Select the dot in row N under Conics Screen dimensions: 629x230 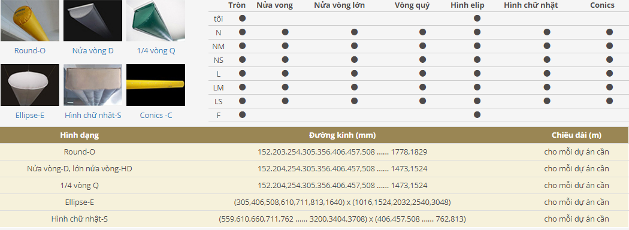coord(609,32)
